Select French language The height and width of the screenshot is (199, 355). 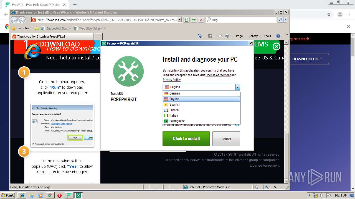(x=201, y=110)
